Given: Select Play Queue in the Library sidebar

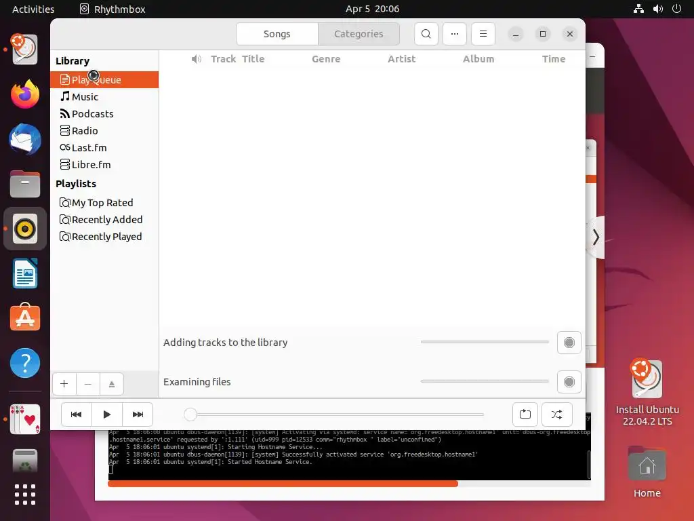Looking at the screenshot, I should tap(104, 80).
